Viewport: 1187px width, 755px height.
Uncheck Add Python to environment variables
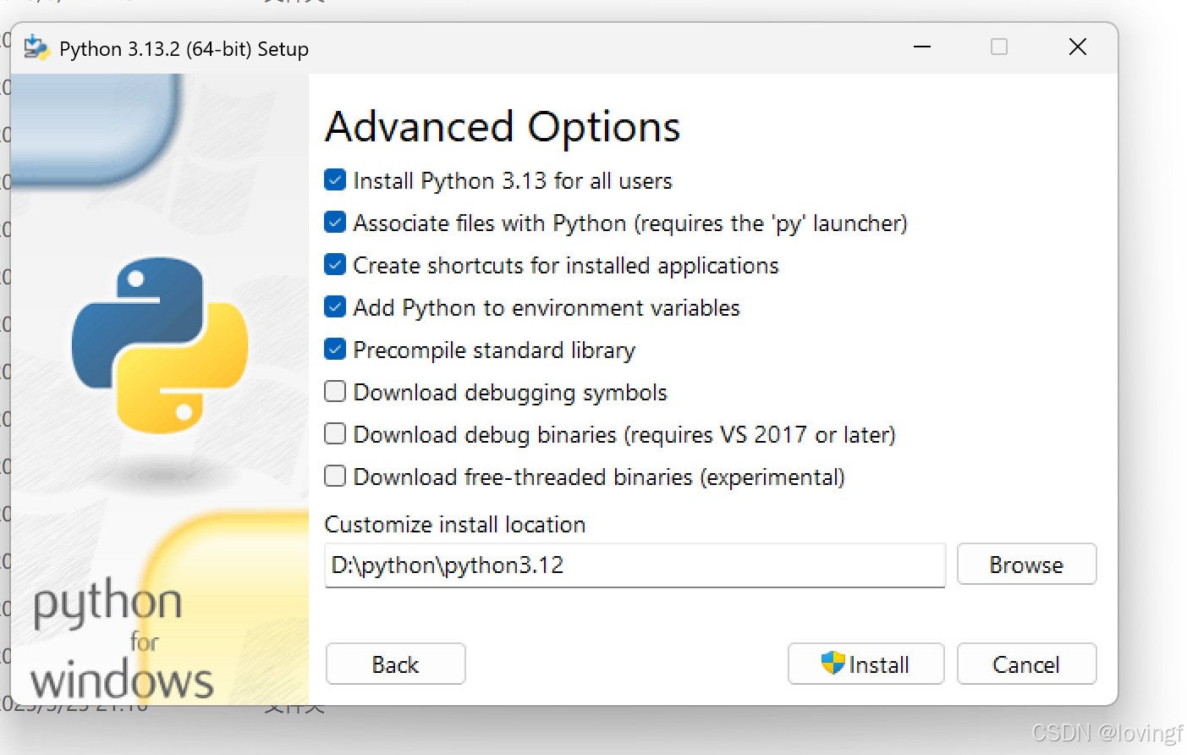[335, 307]
